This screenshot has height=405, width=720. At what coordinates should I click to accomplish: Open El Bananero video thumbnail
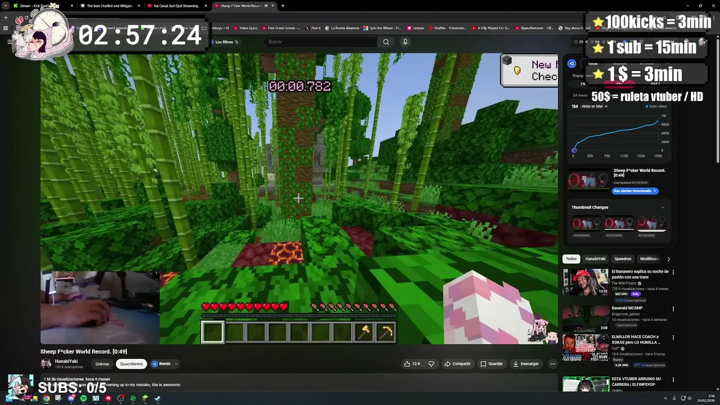coord(586,282)
